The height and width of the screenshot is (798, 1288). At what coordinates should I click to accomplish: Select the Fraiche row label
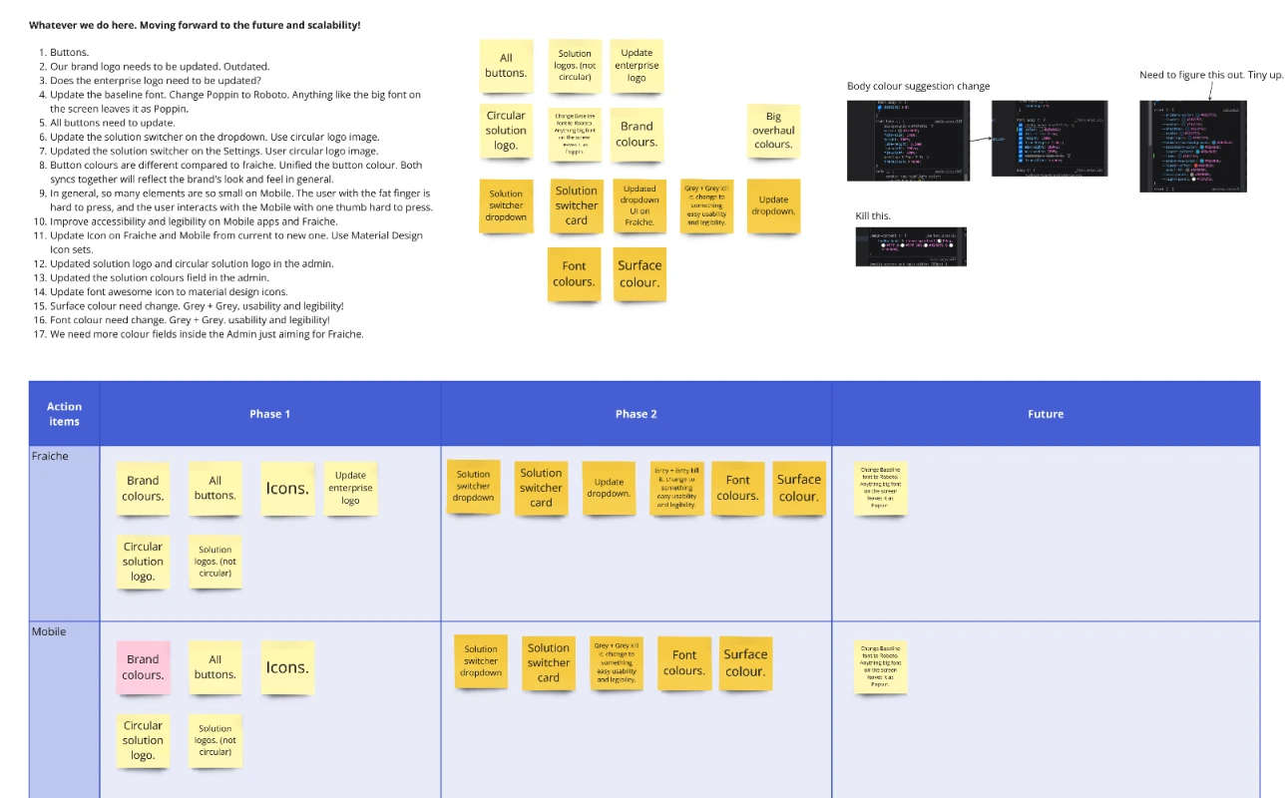51,456
